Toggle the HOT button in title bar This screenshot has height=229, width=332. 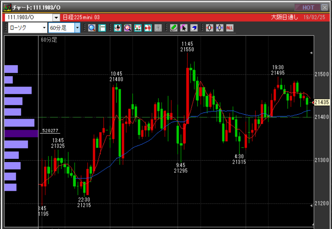point(308,8)
